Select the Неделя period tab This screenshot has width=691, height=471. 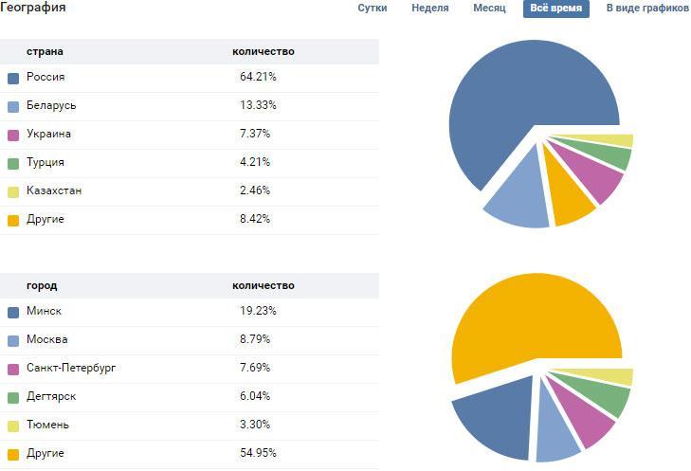point(430,9)
